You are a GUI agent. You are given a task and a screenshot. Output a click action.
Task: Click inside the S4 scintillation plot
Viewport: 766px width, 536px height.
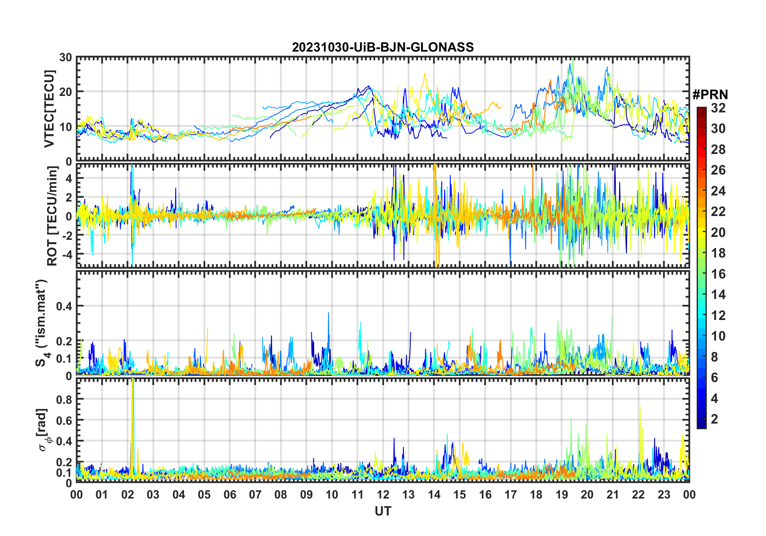(383, 323)
